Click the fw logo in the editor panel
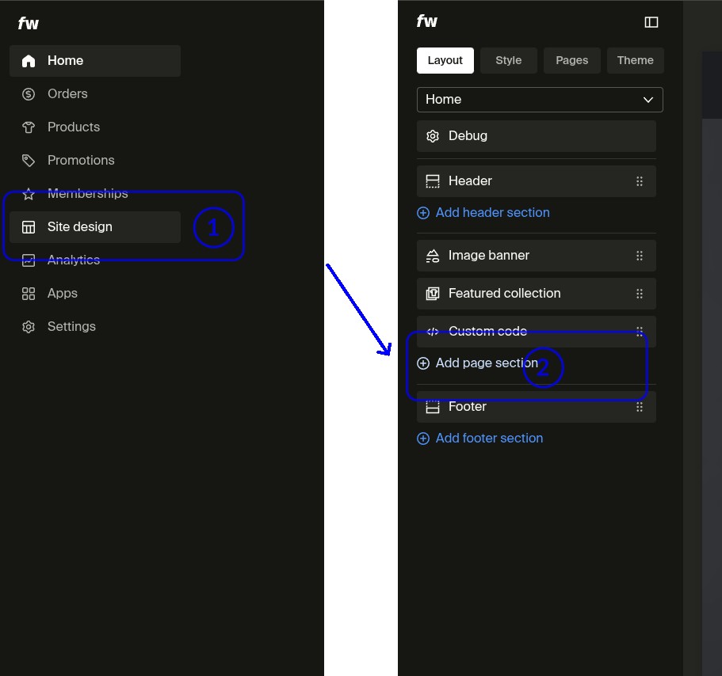Viewport: 722px width, 676px height. (x=427, y=21)
